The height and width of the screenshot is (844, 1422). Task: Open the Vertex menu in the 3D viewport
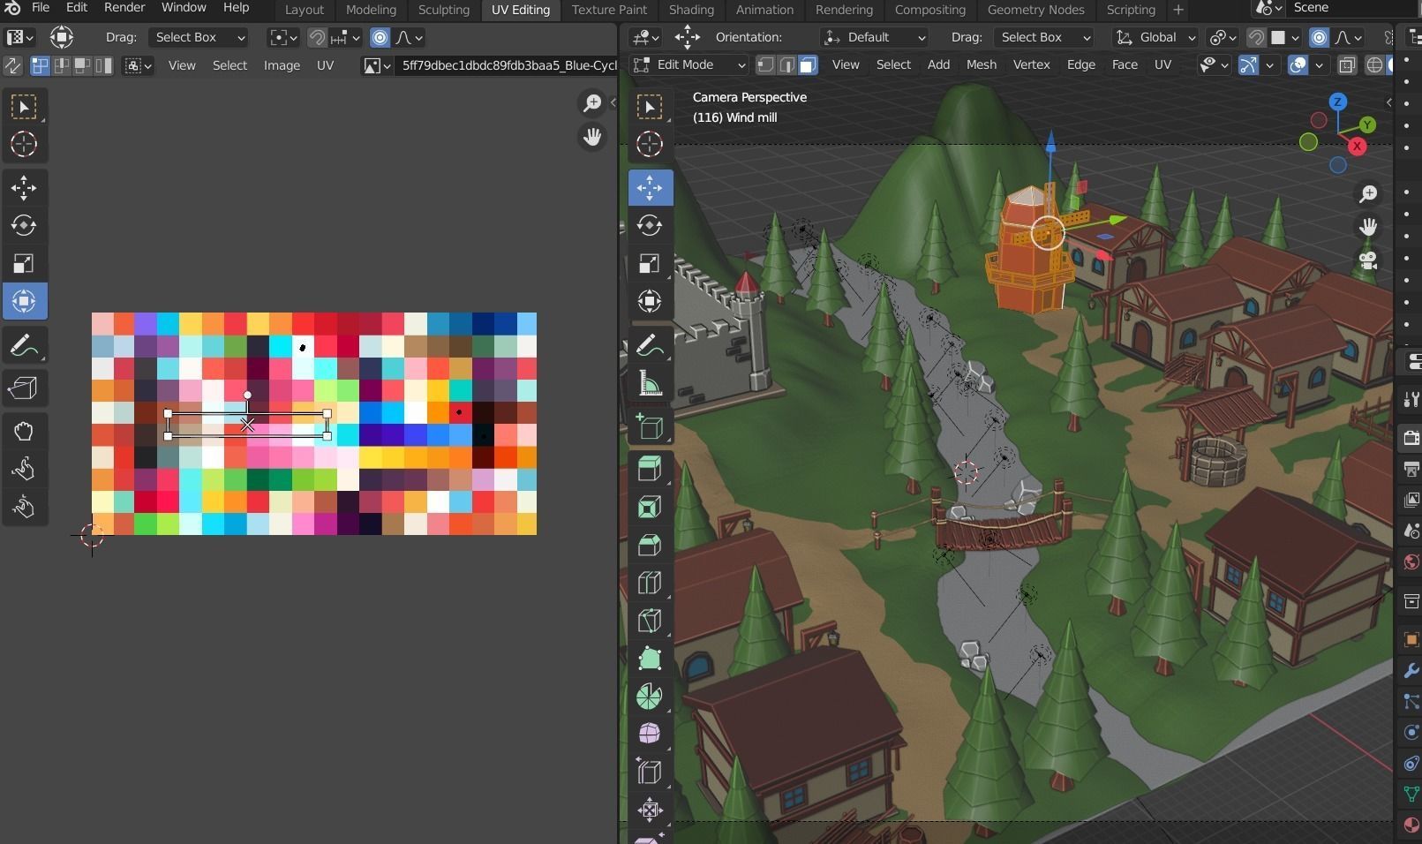tap(1031, 65)
